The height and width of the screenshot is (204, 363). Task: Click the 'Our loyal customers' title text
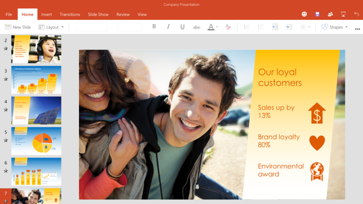pyautogui.click(x=280, y=77)
